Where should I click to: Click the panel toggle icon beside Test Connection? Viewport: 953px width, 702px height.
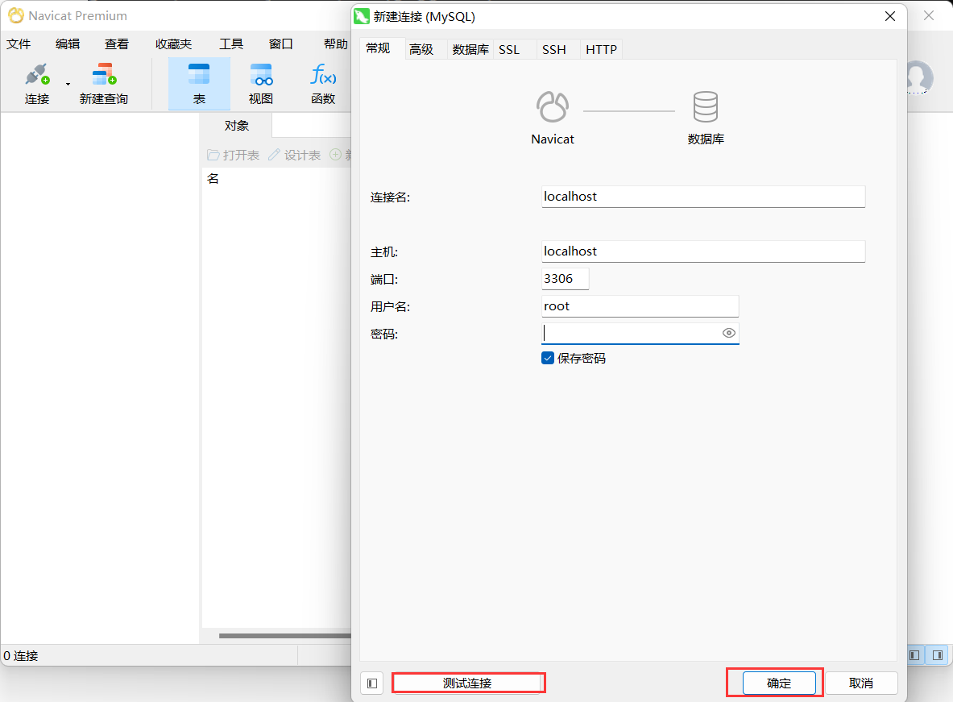click(372, 683)
